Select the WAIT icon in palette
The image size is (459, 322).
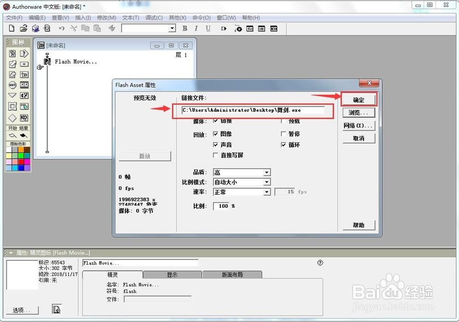[x=12, y=85]
